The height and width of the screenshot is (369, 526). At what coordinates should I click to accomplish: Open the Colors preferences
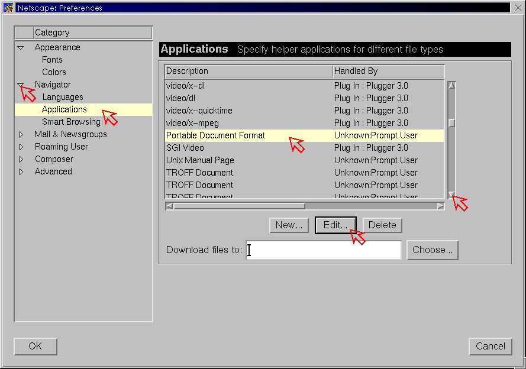[x=54, y=72]
